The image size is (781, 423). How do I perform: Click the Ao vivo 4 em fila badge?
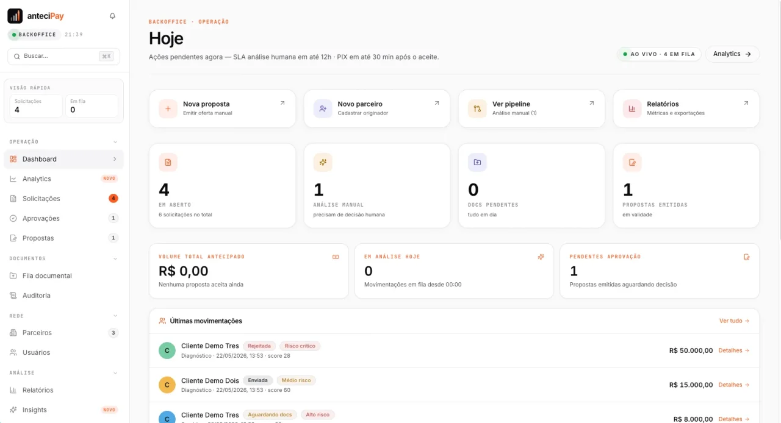(x=659, y=54)
